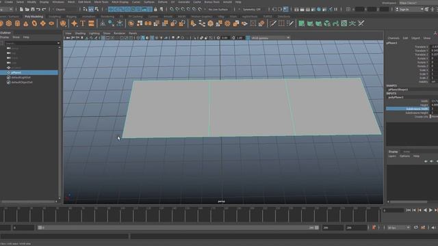The width and height of the screenshot is (438, 246).
Task: Toggle the layout grid icon near input boxes
Action: 348,9
